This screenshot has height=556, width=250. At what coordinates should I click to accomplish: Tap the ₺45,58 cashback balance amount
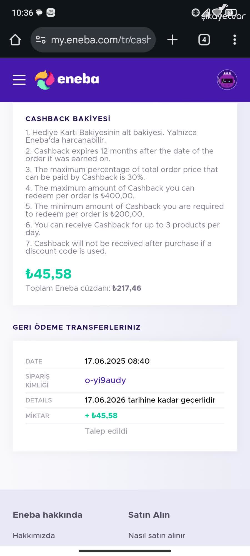click(x=49, y=274)
